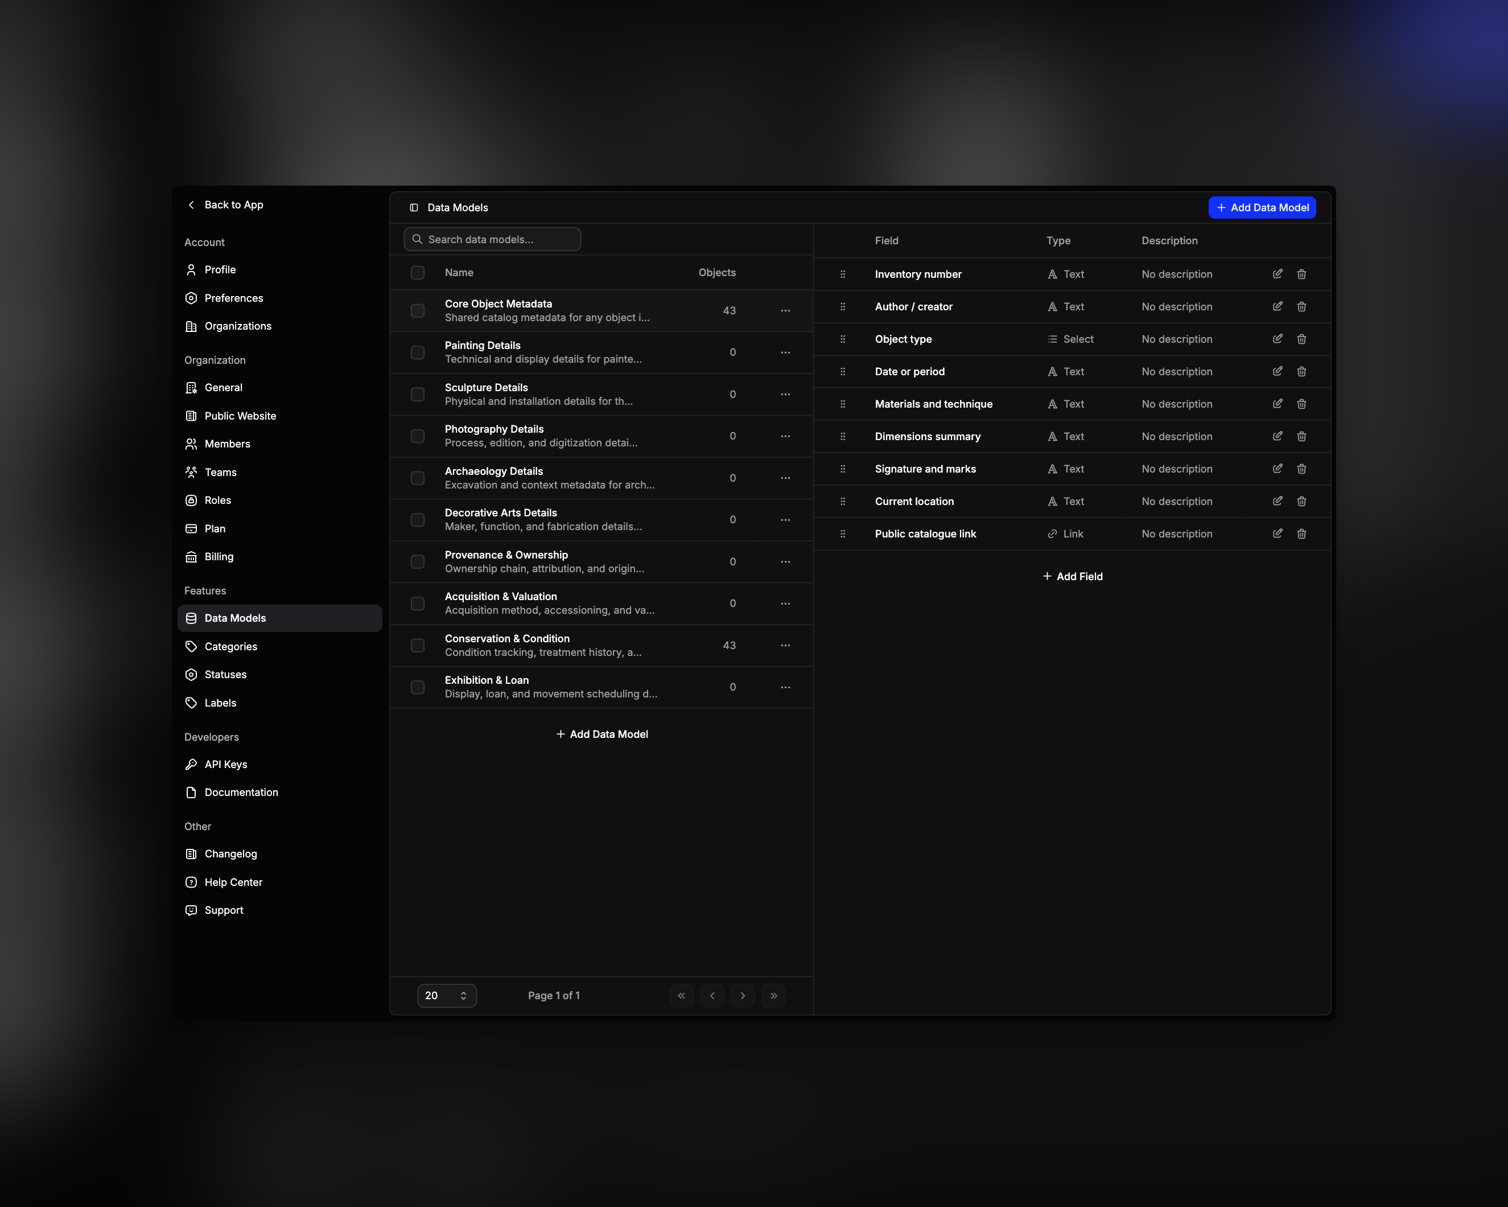Edit the Public catalogue link field
The image size is (1508, 1207).
(1277, 534)
